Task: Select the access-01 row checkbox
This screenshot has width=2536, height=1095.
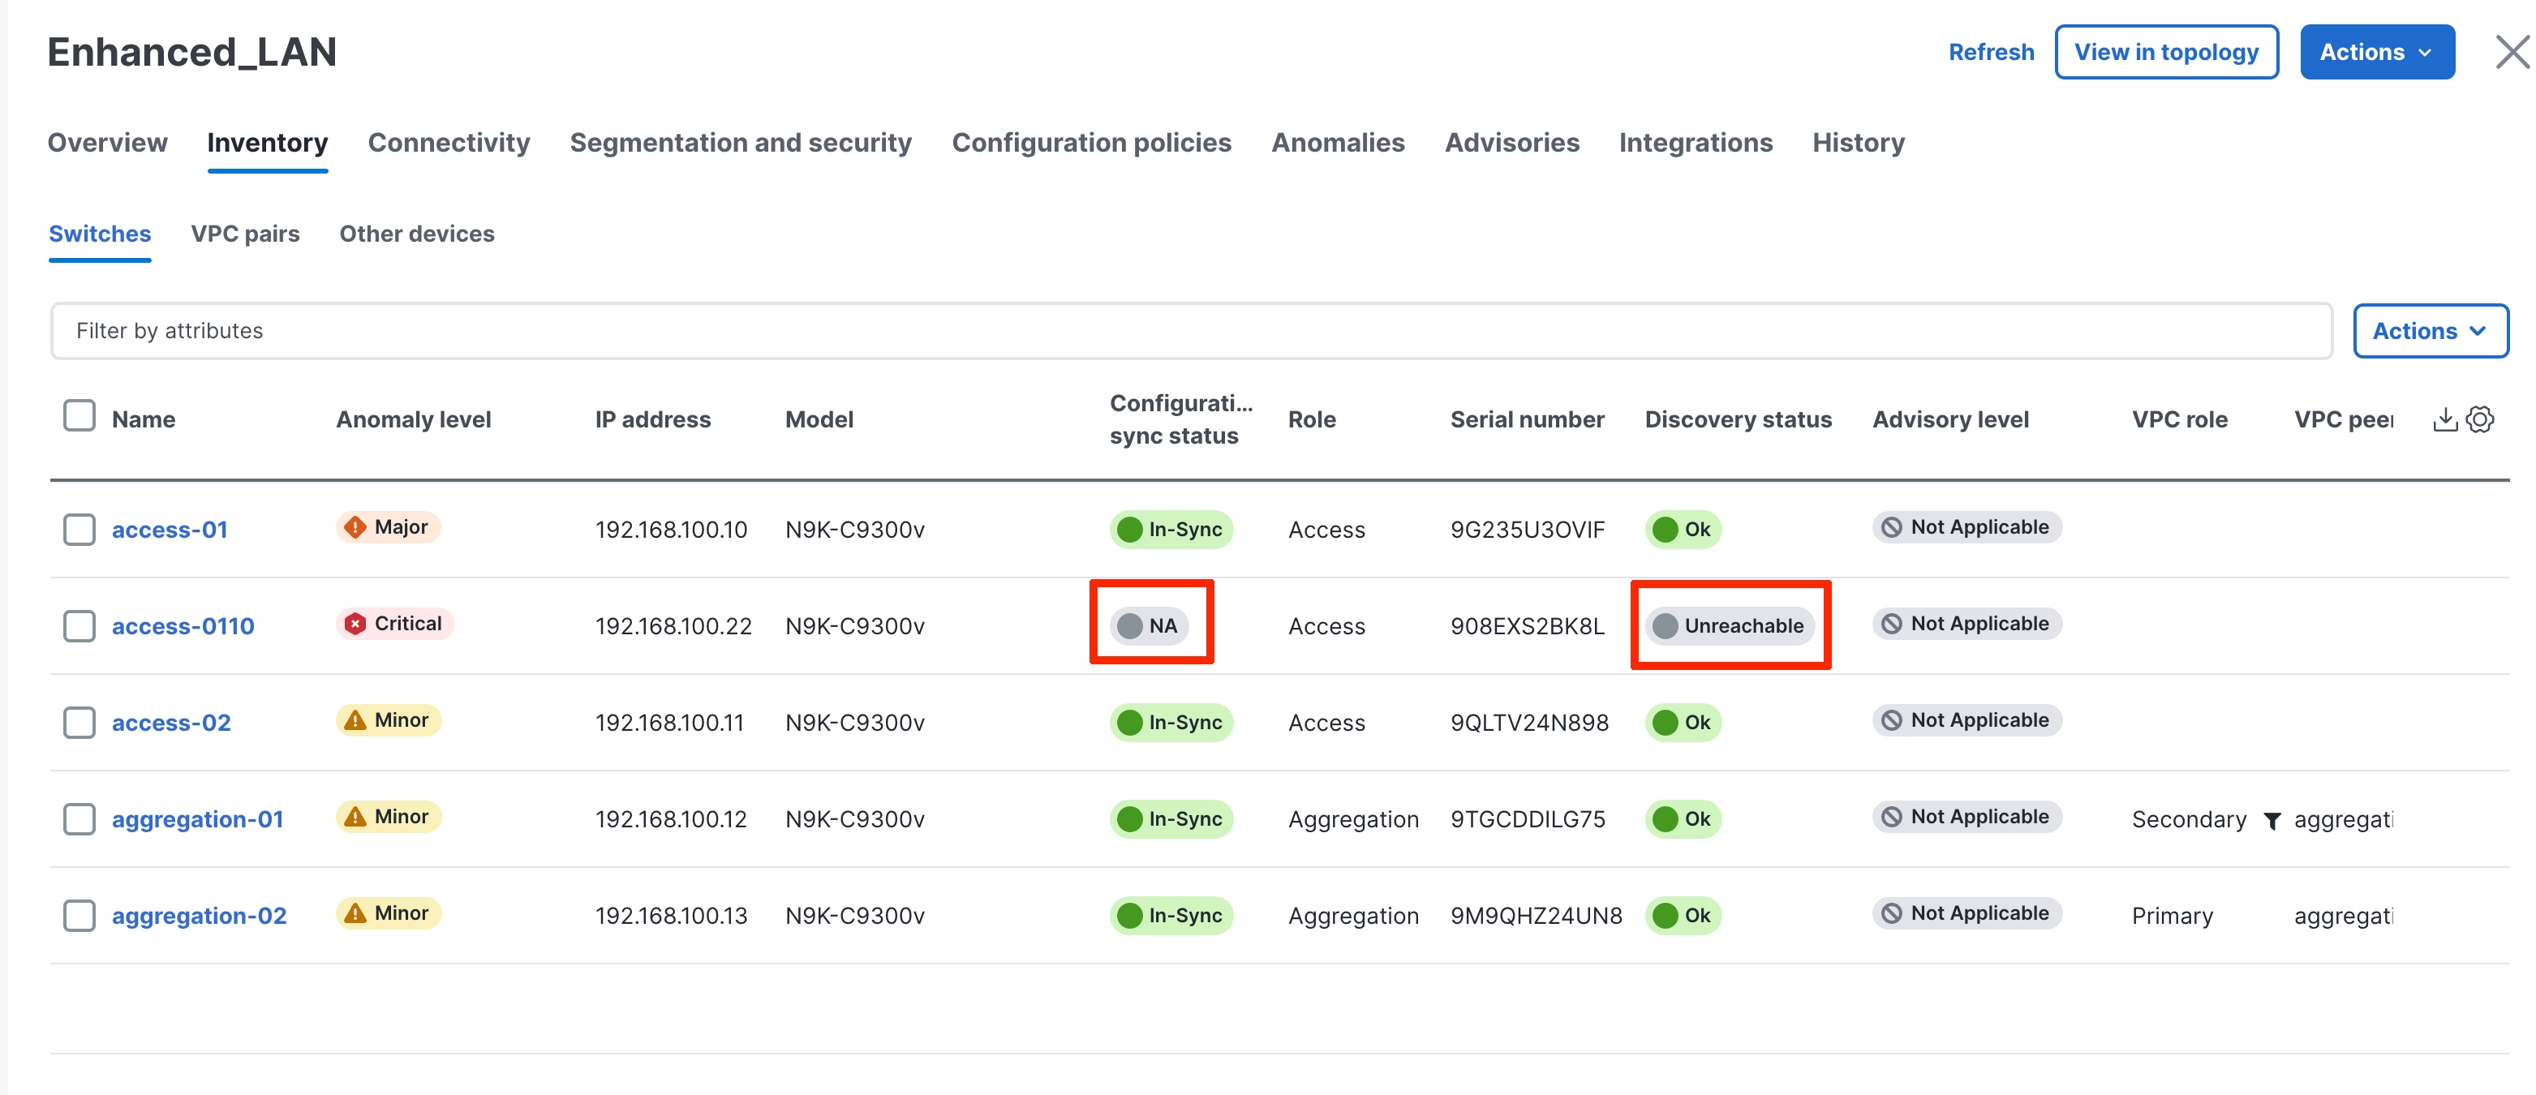Action: 79,530
